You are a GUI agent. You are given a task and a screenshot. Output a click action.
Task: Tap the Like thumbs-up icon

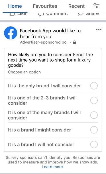coord(12,15)
